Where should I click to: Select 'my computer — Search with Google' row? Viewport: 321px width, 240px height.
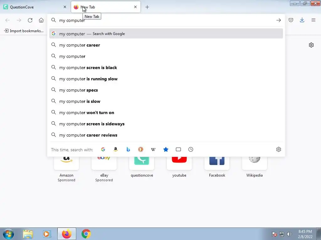pyautogui.click(x=166, y=34)
